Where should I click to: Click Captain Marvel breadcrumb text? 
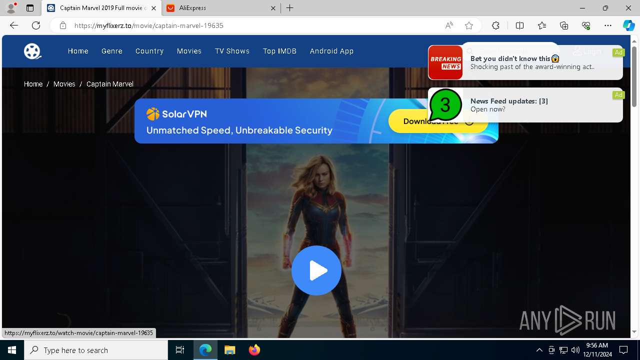pyautogui.click(x=110, y=84)
